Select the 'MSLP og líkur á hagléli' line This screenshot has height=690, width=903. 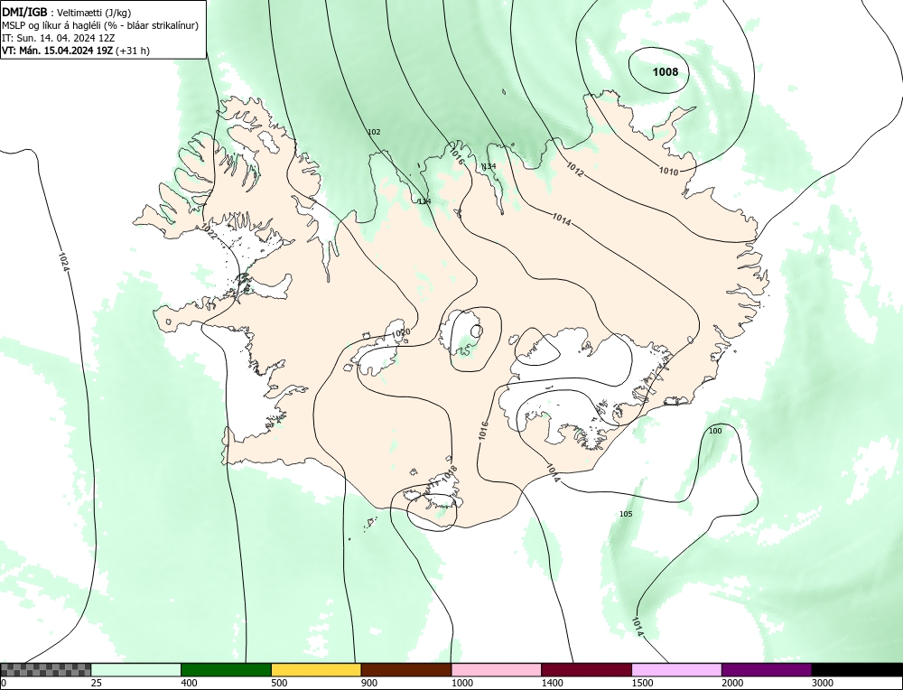pyautogui.click(x=100, y=25)
